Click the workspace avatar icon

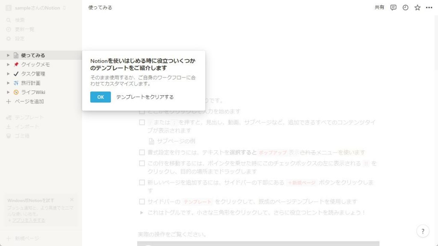[x=9, y=8]
